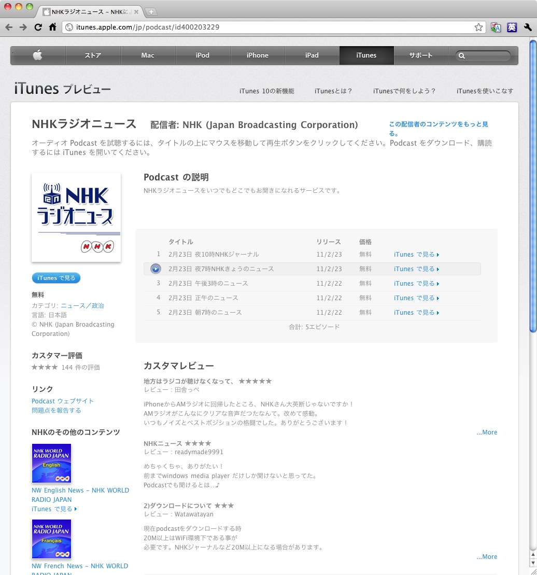View 朝7時のニュース episode in iTunes
Image resolution: width=537 pixels, height=575 pixels.
pyautogui.click(x=416, y=313)
